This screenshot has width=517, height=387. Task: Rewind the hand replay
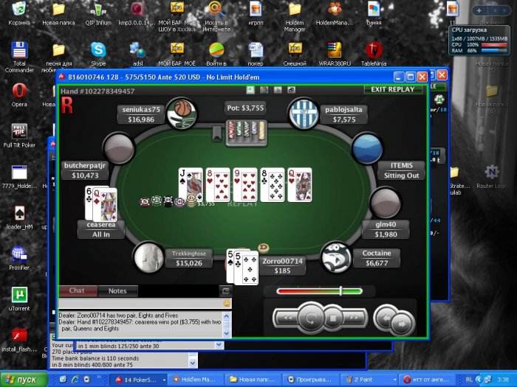click(287, 318)
